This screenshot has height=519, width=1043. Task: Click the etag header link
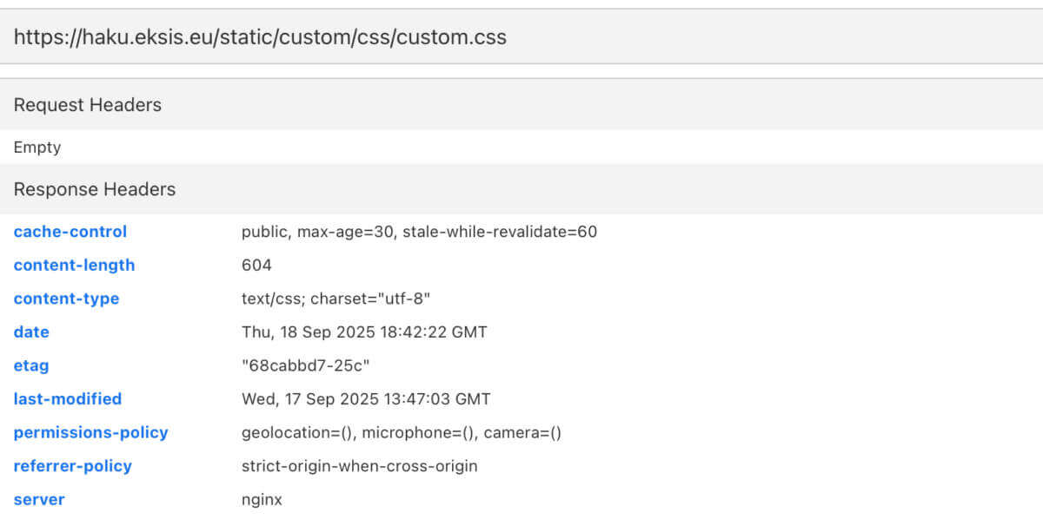[30, 365]
